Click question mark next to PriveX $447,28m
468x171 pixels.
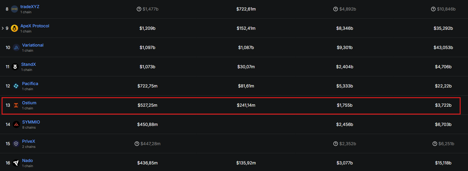(137, 144)
